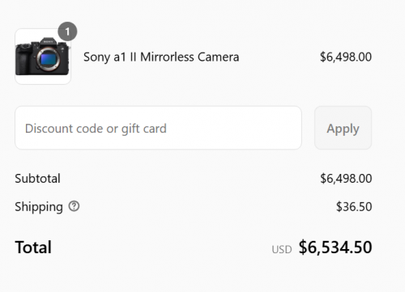Click the $6,534.50 total amount
This screenshot has height=292, width=405.
pyautogui.click(x=335, y=248)
